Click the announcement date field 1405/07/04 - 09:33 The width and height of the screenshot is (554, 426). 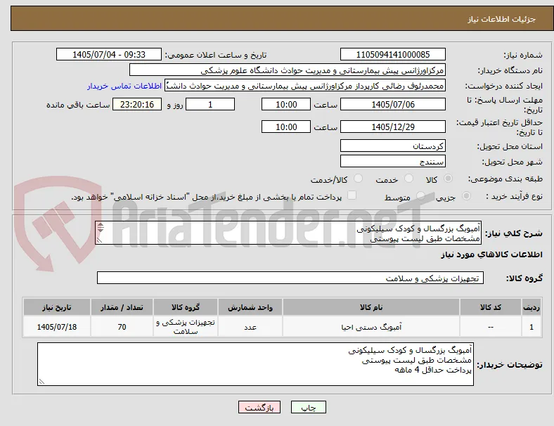(x=109, y=54)
